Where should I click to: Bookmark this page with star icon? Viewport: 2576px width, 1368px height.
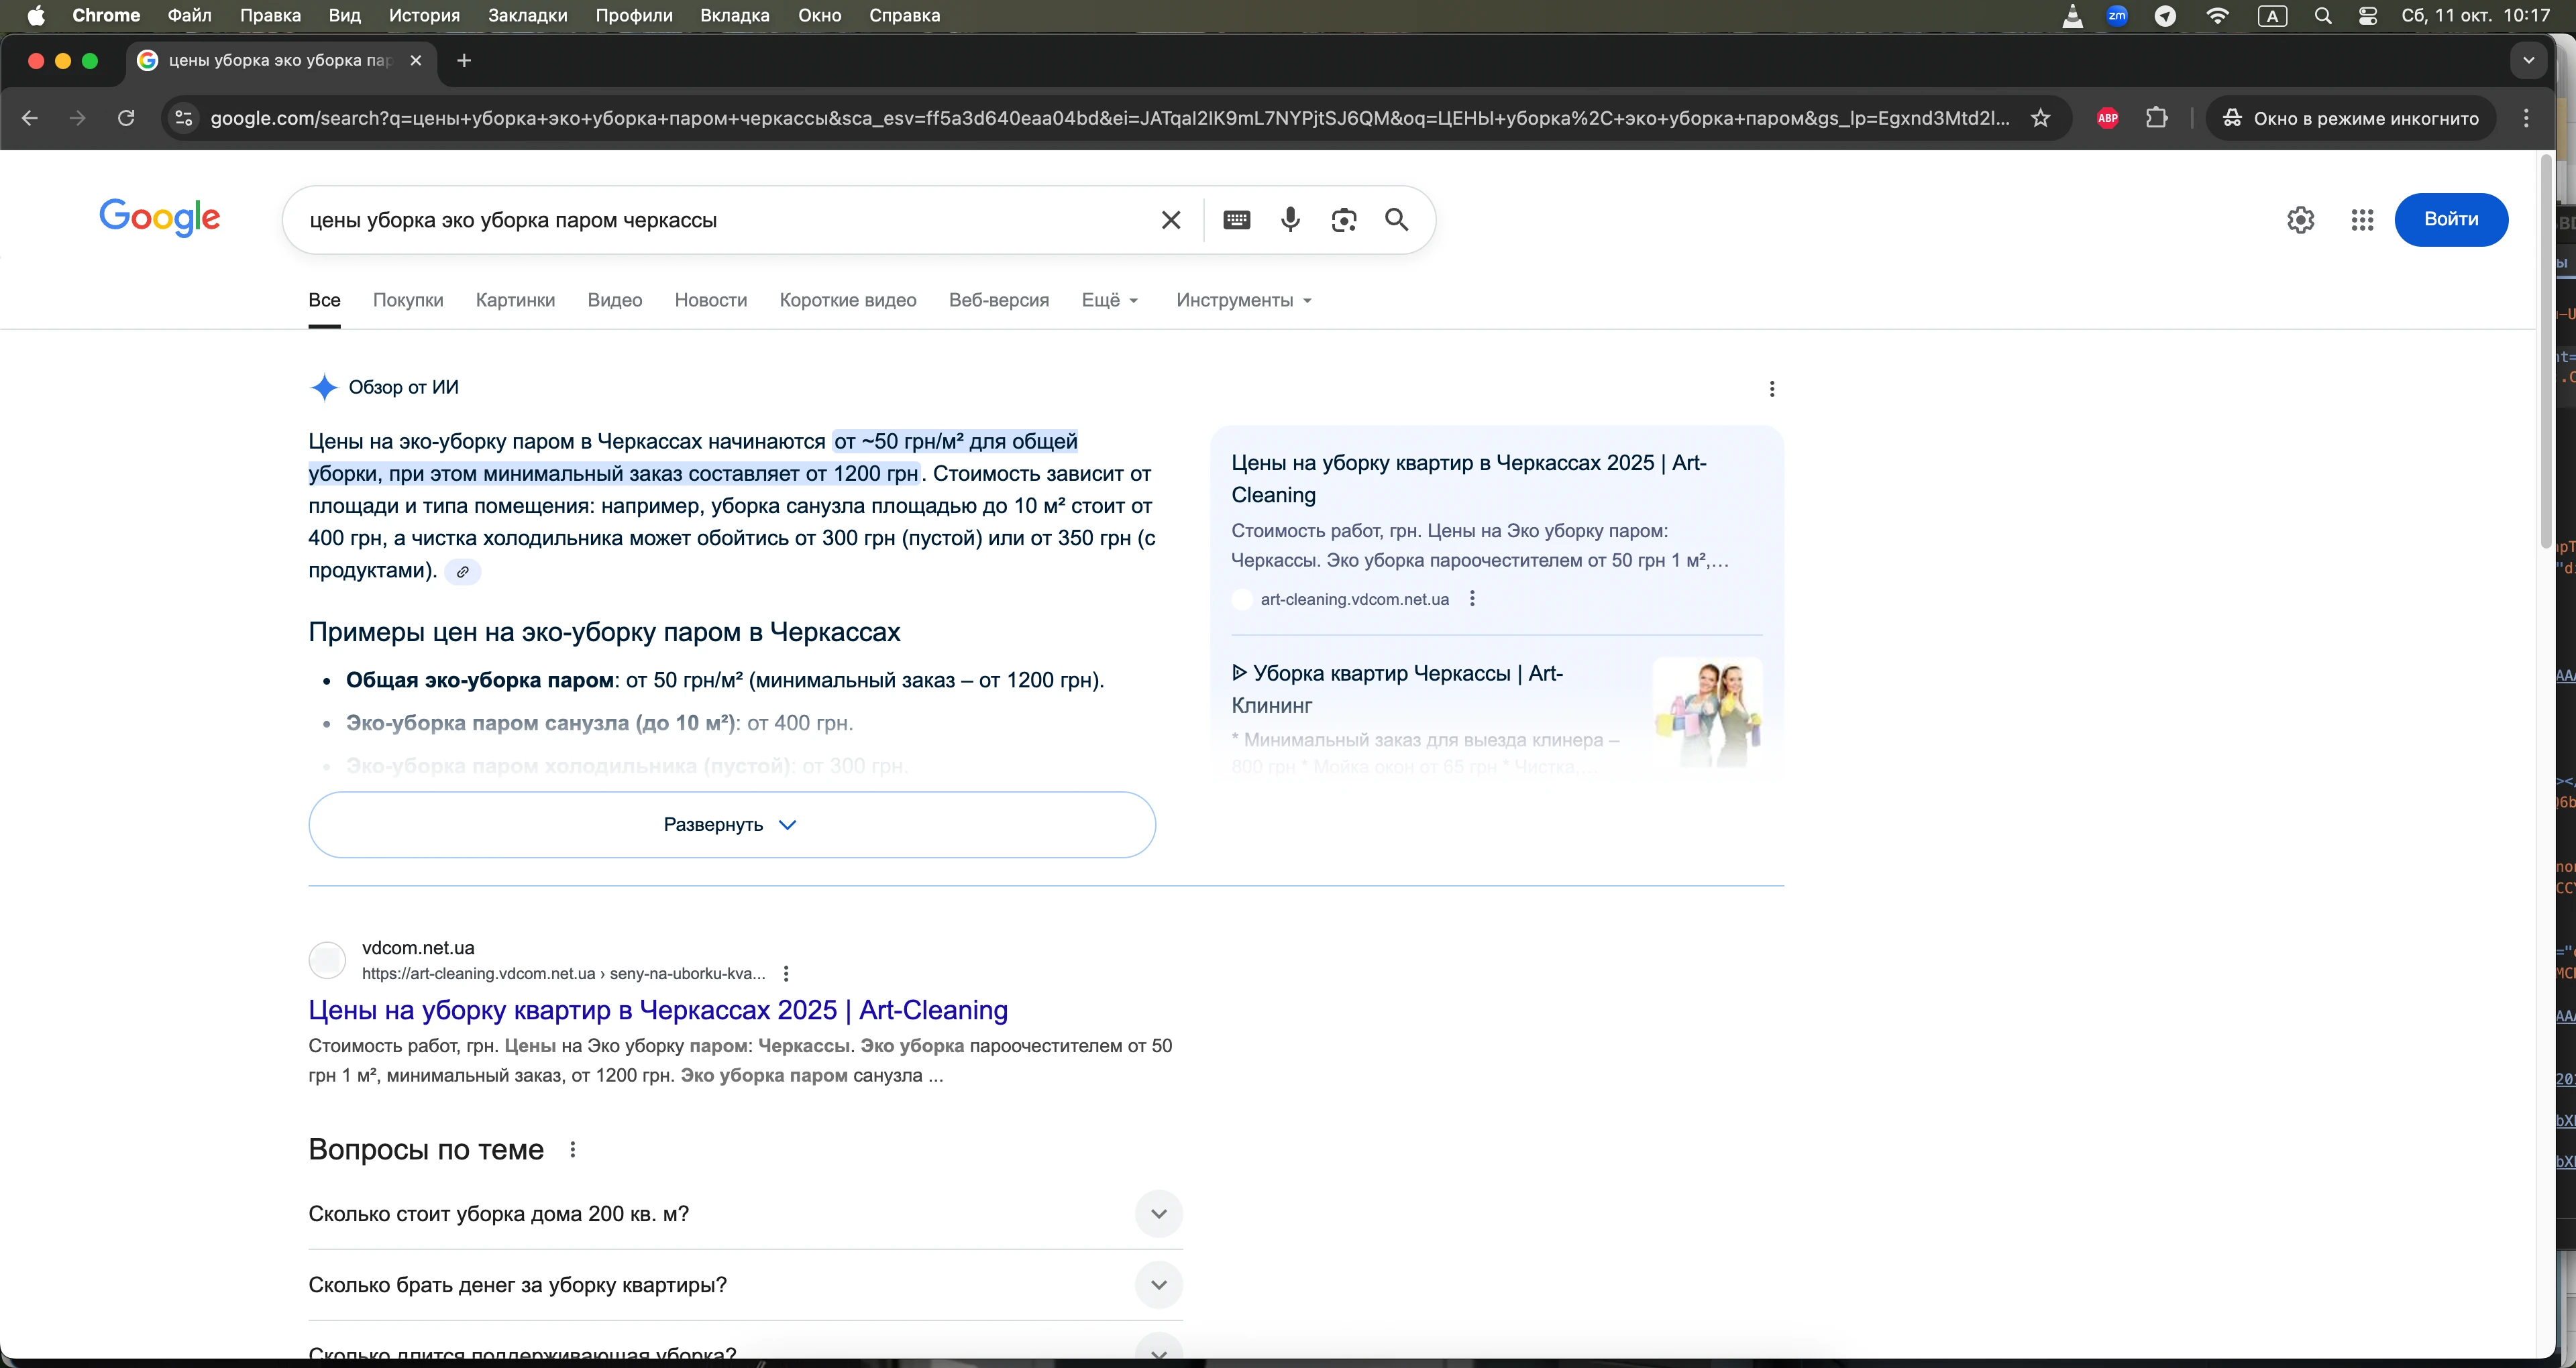pyautogui.click(x=2041, y=118)
